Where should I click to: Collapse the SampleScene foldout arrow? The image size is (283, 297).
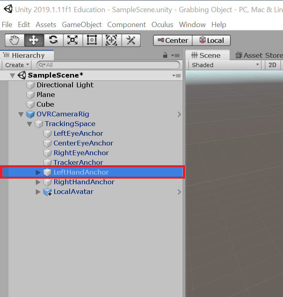[13, 76]
